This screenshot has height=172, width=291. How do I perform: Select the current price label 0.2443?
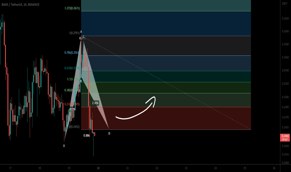pos(285,136)
